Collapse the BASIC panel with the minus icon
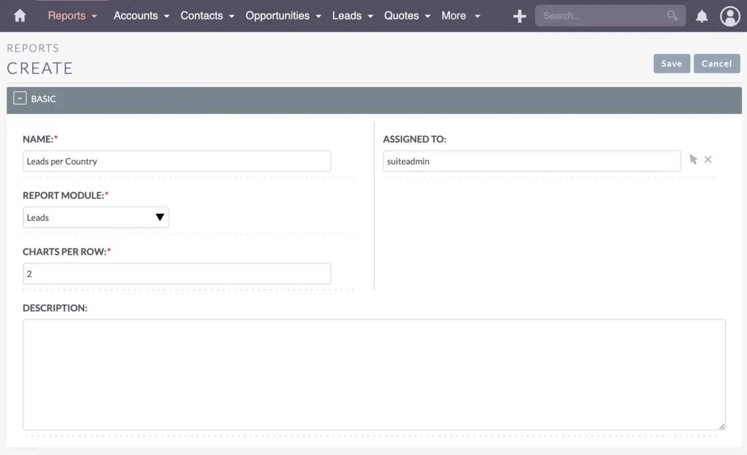Screen dimensions: 747x455 20,98
